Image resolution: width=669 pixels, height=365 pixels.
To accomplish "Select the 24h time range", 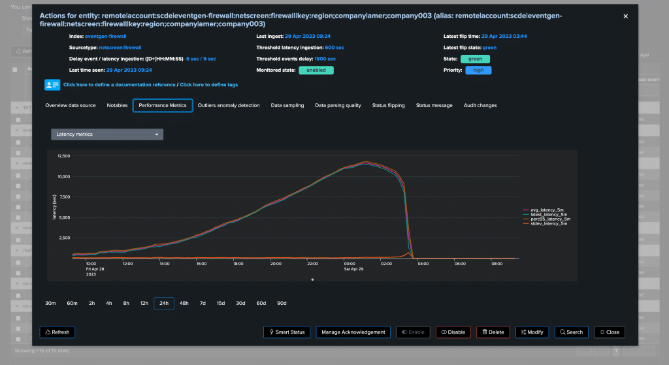I will (164, 303).
